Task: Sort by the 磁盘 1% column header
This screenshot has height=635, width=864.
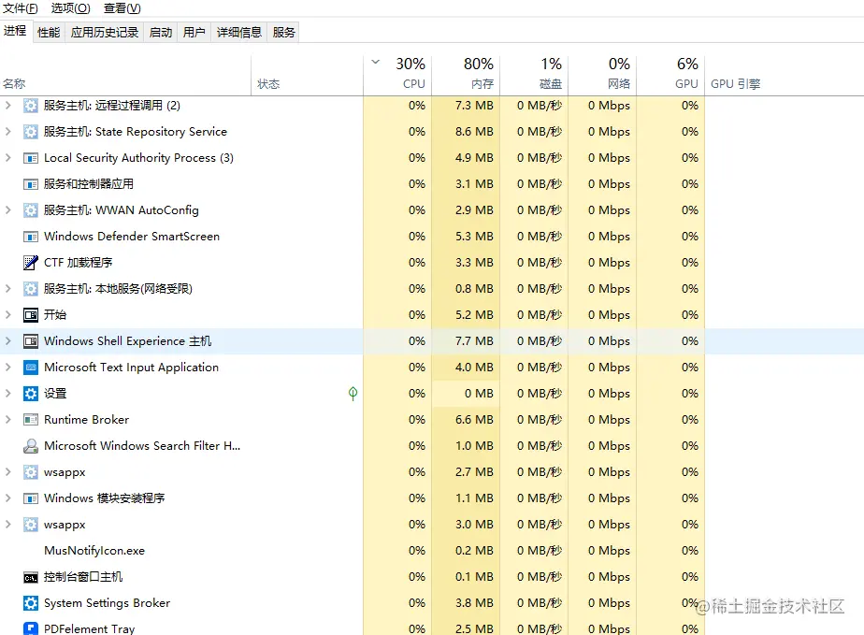Action: tap(535, 76)
